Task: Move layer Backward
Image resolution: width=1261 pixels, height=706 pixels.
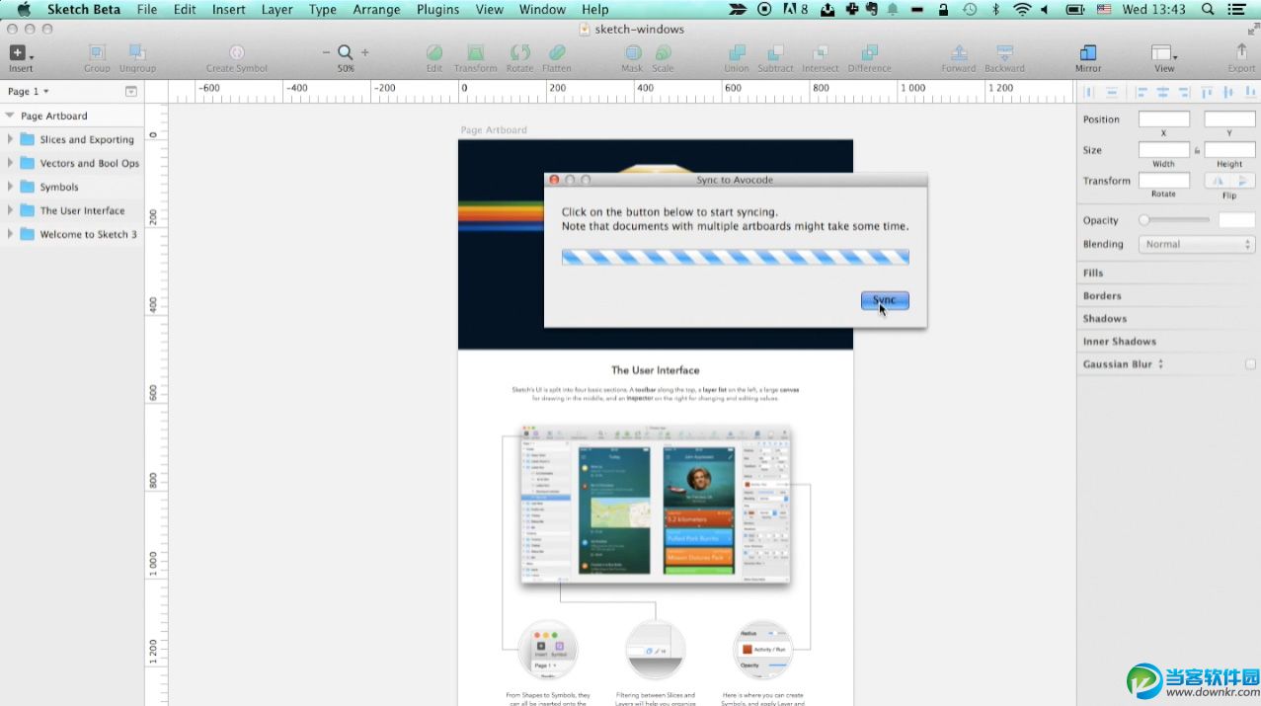Action: pyautogui.click(x=1004, y=52)
